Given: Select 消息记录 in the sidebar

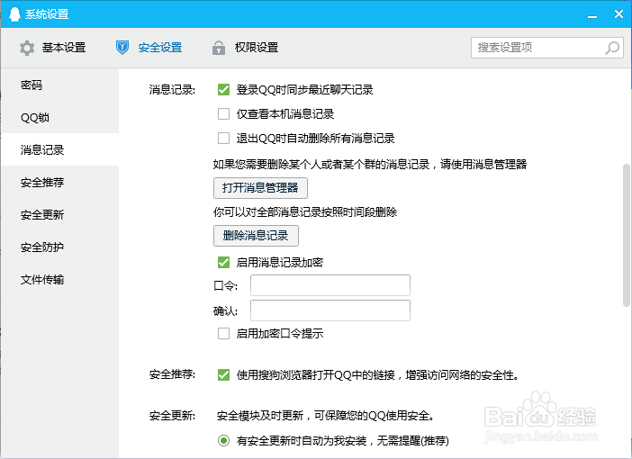Looking at the screenshot, I should (60, 149).
